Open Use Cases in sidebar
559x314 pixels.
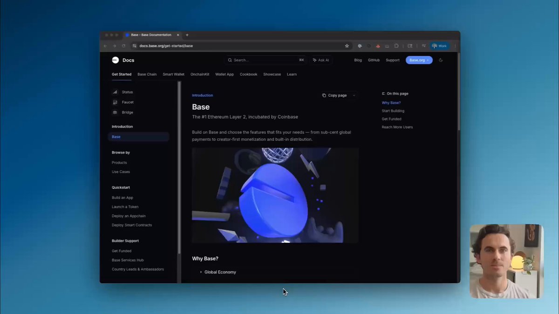coord(121,172)
